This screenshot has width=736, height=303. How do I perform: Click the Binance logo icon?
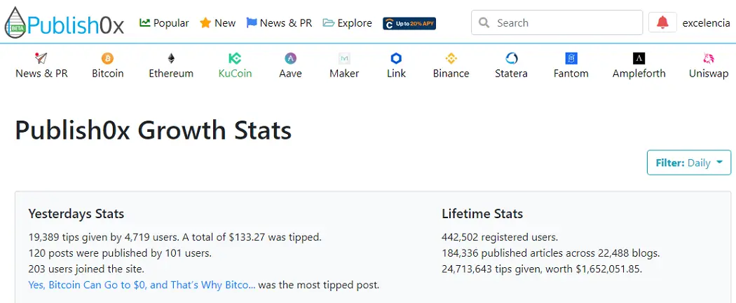tap(451, 59)
